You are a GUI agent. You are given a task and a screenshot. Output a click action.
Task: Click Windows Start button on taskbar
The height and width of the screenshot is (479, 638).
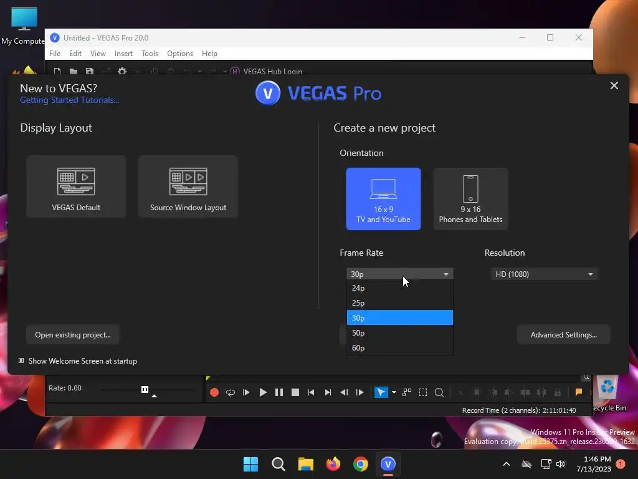pyautogui.click(x=250, y=464)
